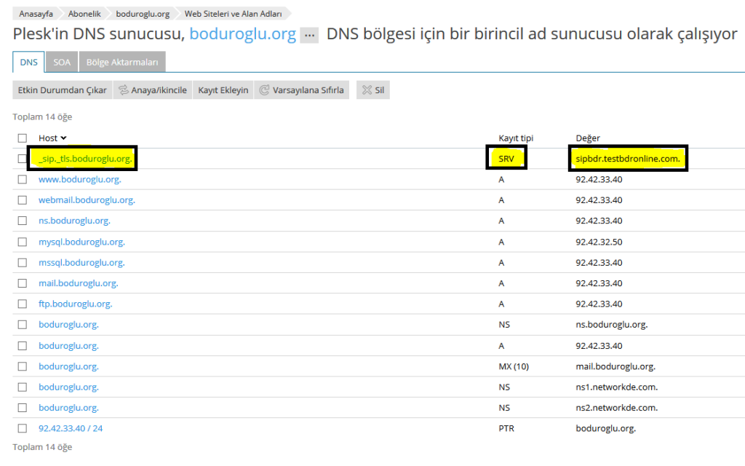The height and width of the screenshot is (466, 745).
Task: Switch to the SOA tab
Action: (62, 63)
